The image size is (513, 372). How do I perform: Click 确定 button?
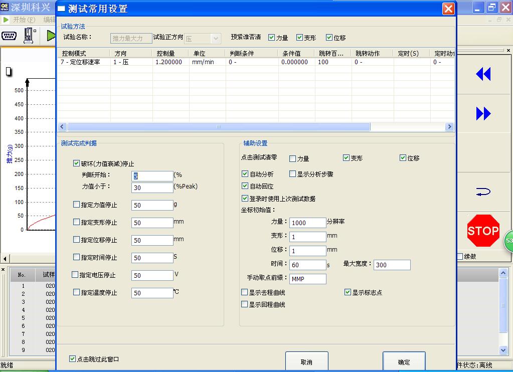[x=404, y=362]
